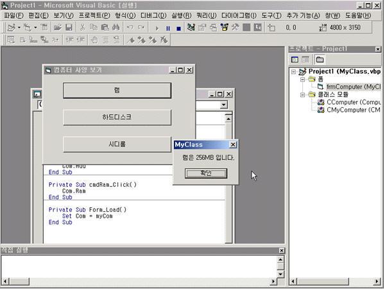Screen dimensions: 385x289
Task: Click the Private Sub cmdRam_Click() code line
Action: tap(92, 185)
